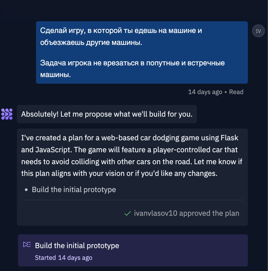Select the 'Build the initial prototype' bullet item
Viewport: 268px width, 271px height.
click(74, 190)
